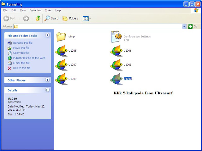Select the U1007 Ultrasurf application icon
Screen dimensions: 202x151
click(x=61, y=65)
